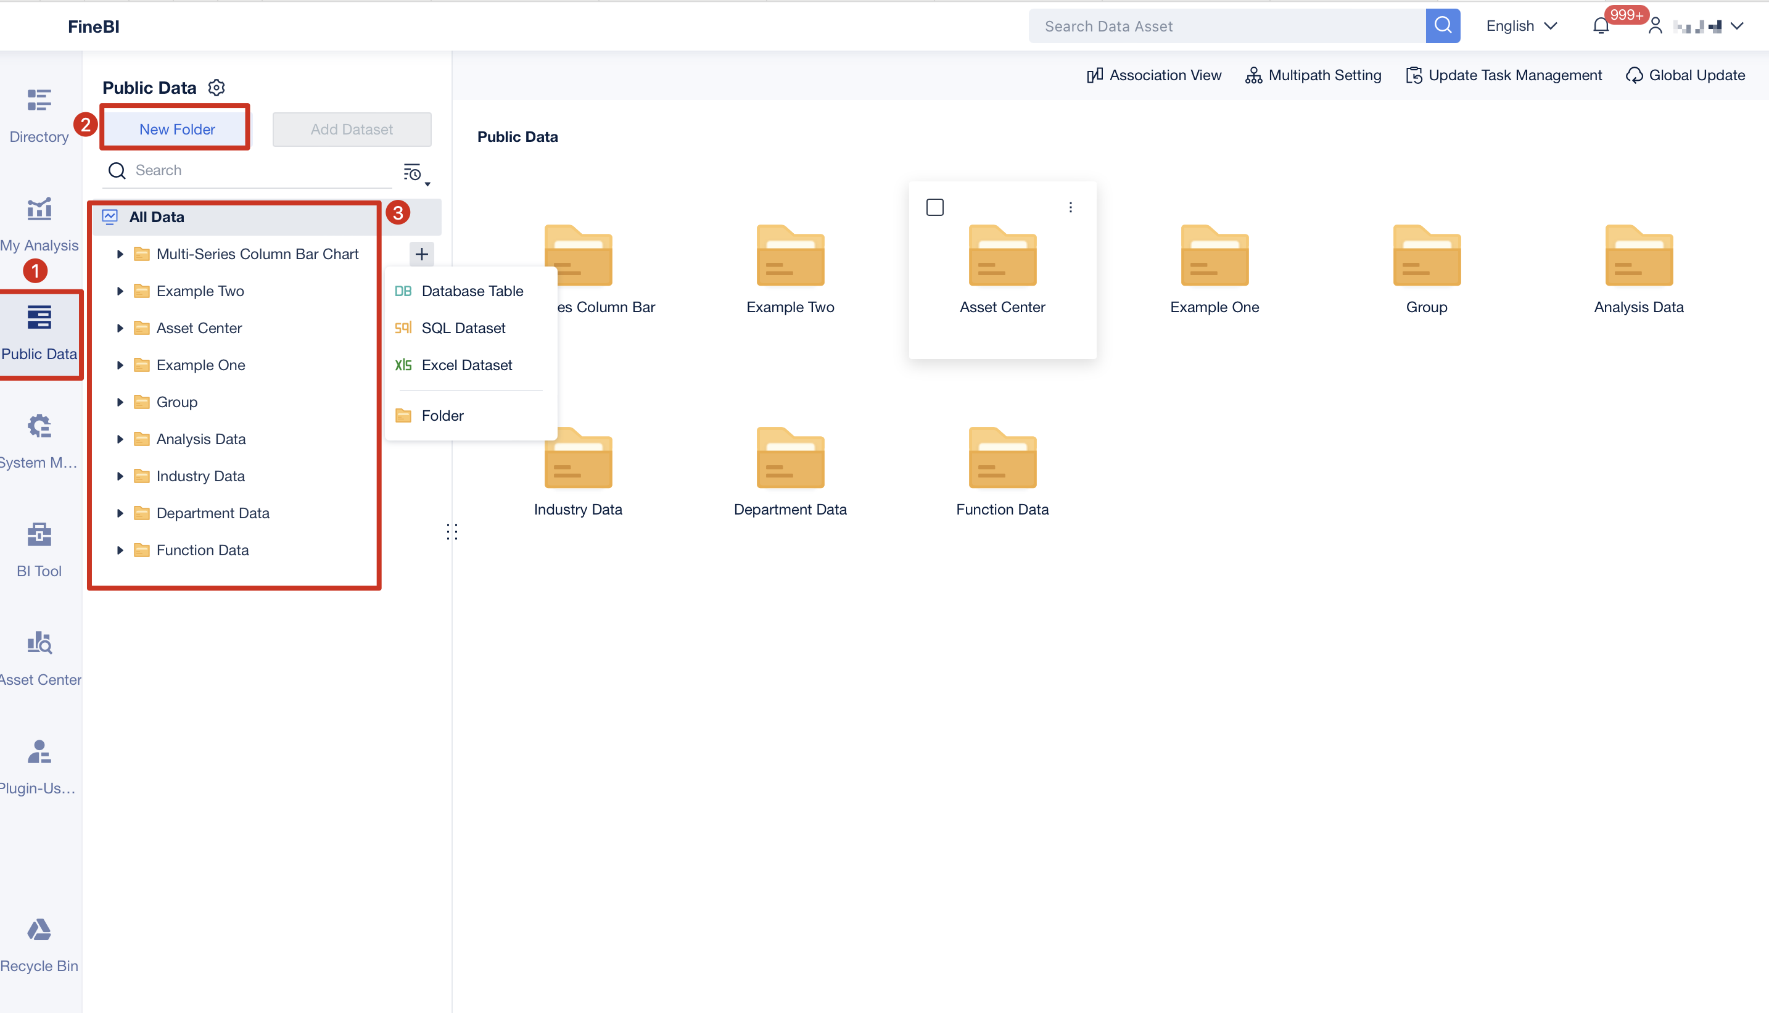
Task: Open the Directory panel from sidebar
Action: pyautogui.click(x=38, y=115)
